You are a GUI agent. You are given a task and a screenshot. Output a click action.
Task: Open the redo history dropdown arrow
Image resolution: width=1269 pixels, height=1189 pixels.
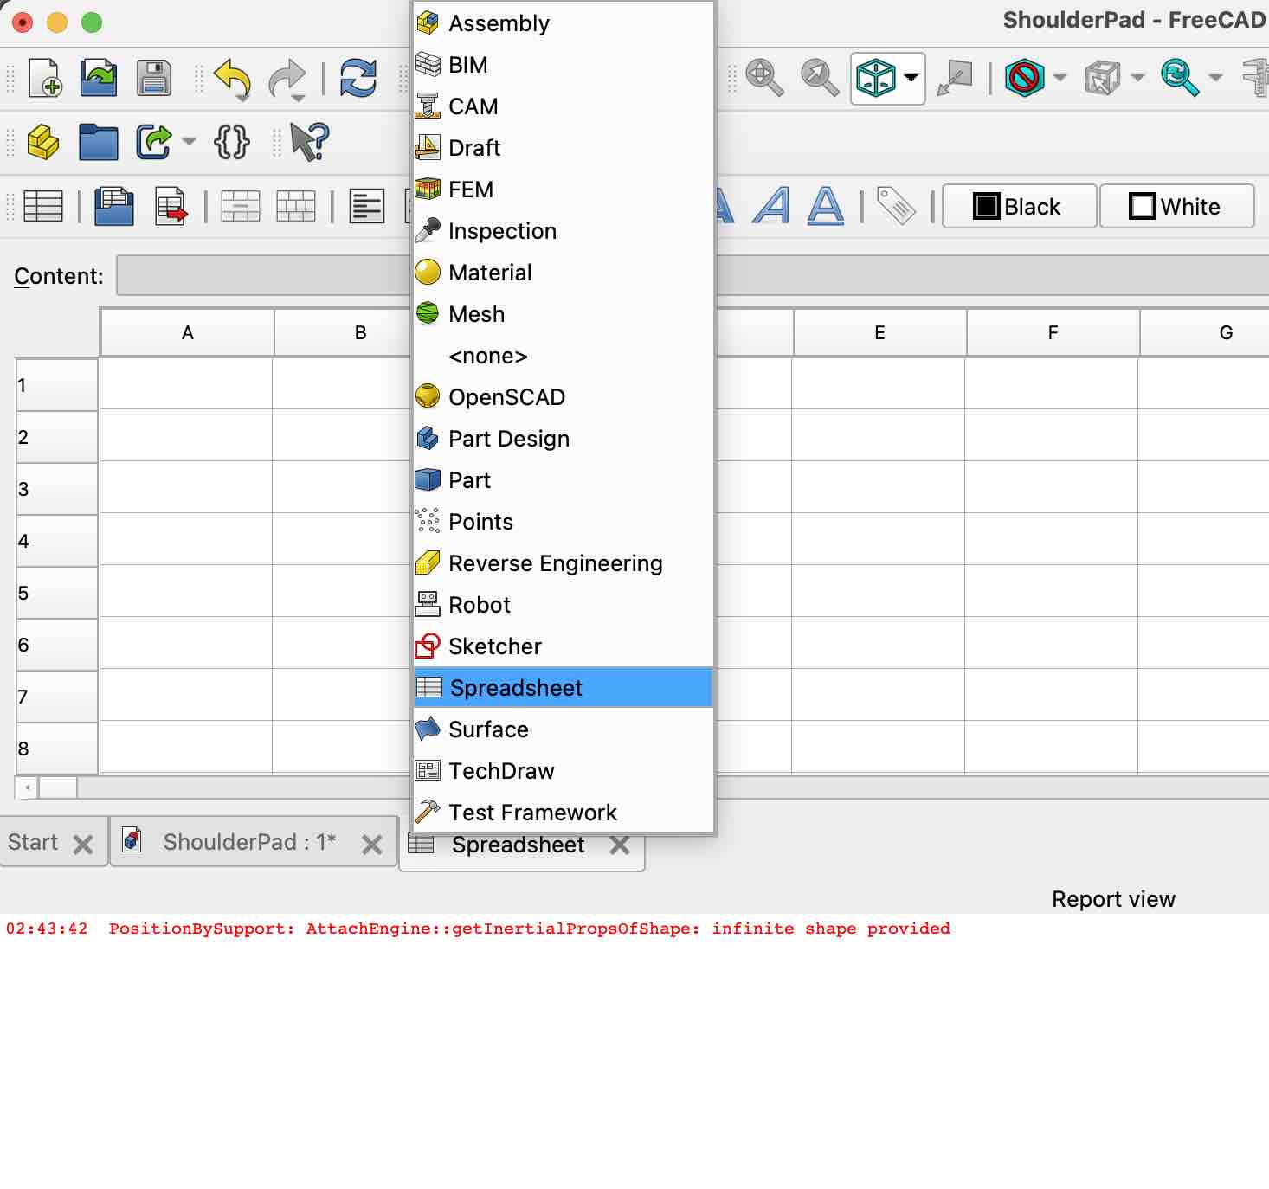(298, 97)
